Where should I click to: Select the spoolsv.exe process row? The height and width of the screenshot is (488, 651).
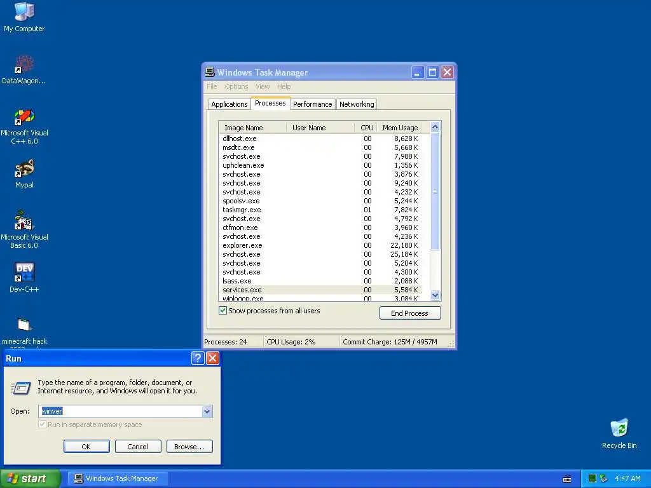point(320,201)
